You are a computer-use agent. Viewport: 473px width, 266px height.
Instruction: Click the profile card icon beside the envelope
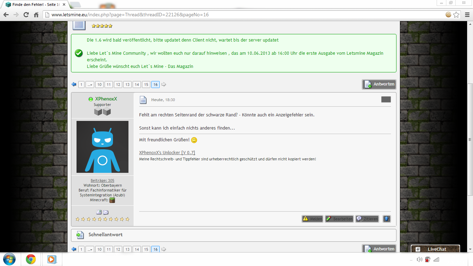99,212
